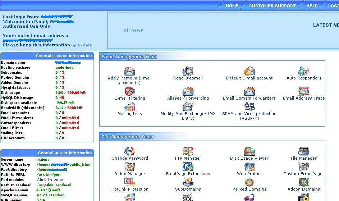Open the MySQL icon below SubDomains
This screenshot has height=201, width=339.
click(x=188, y=197)
